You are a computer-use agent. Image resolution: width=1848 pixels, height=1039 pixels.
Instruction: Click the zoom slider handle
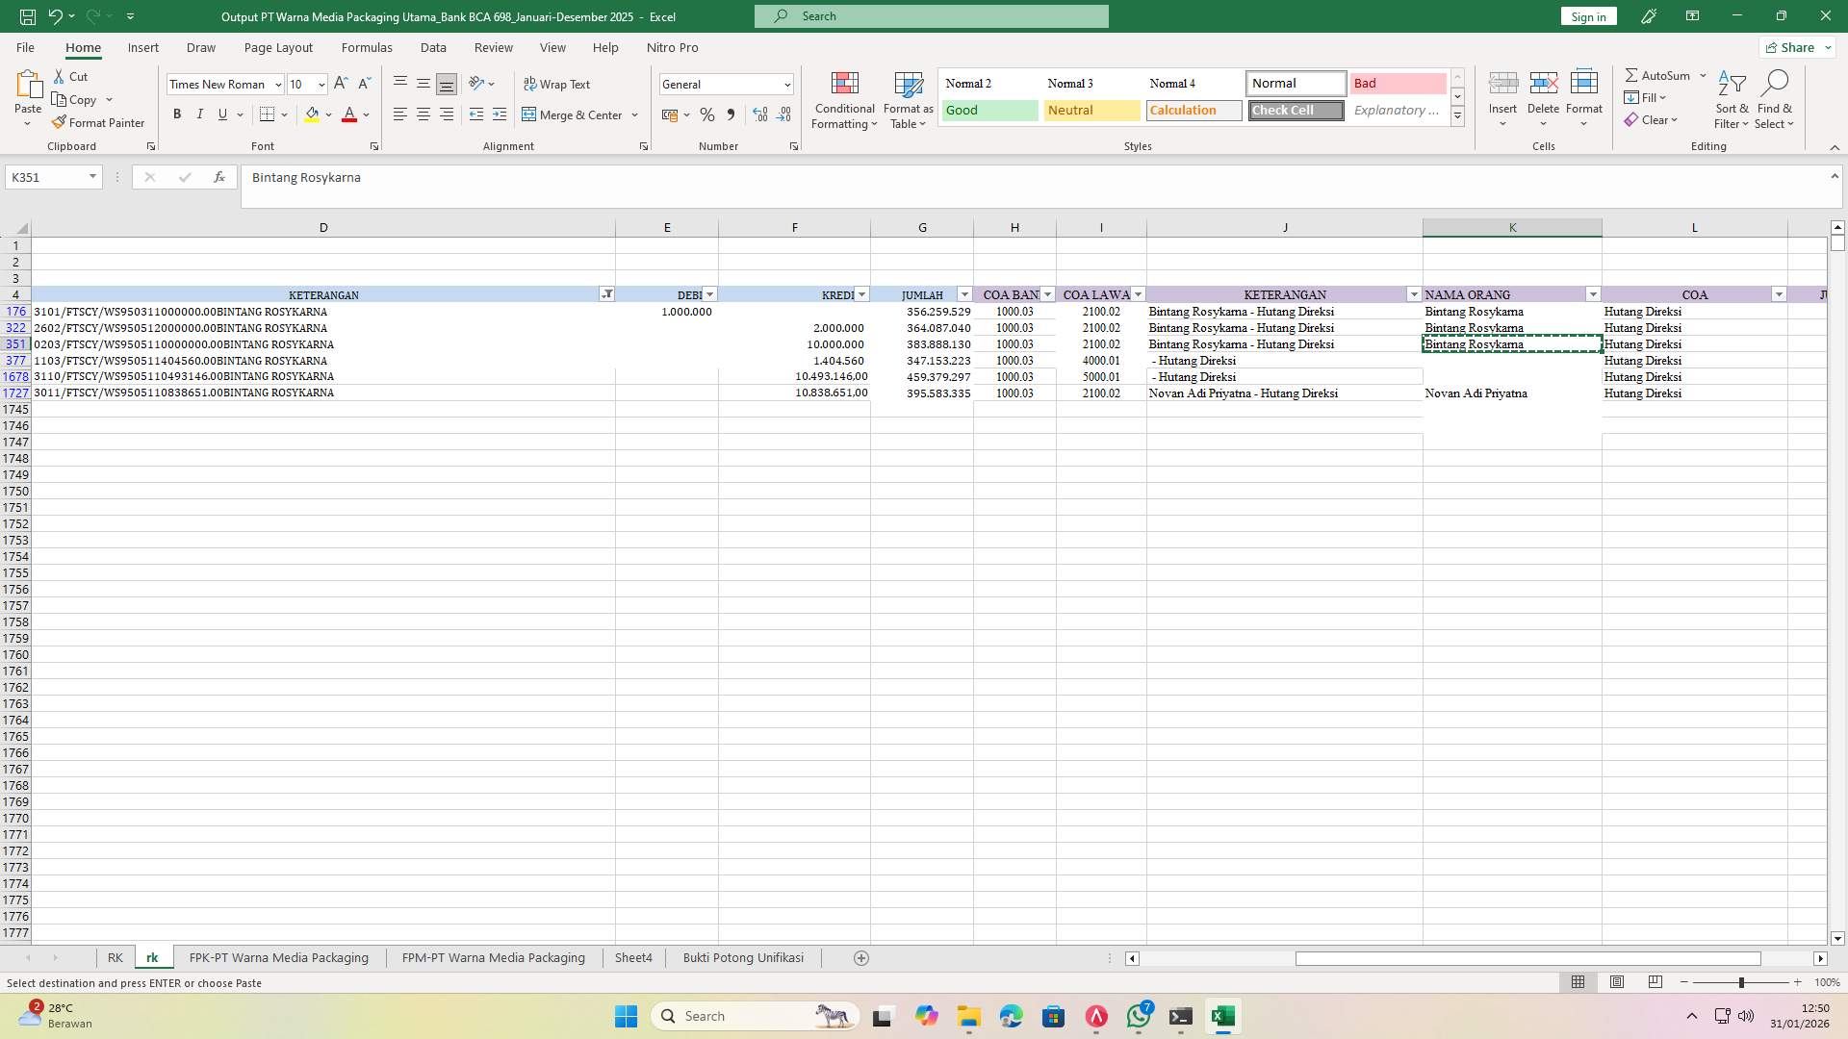1740,982
